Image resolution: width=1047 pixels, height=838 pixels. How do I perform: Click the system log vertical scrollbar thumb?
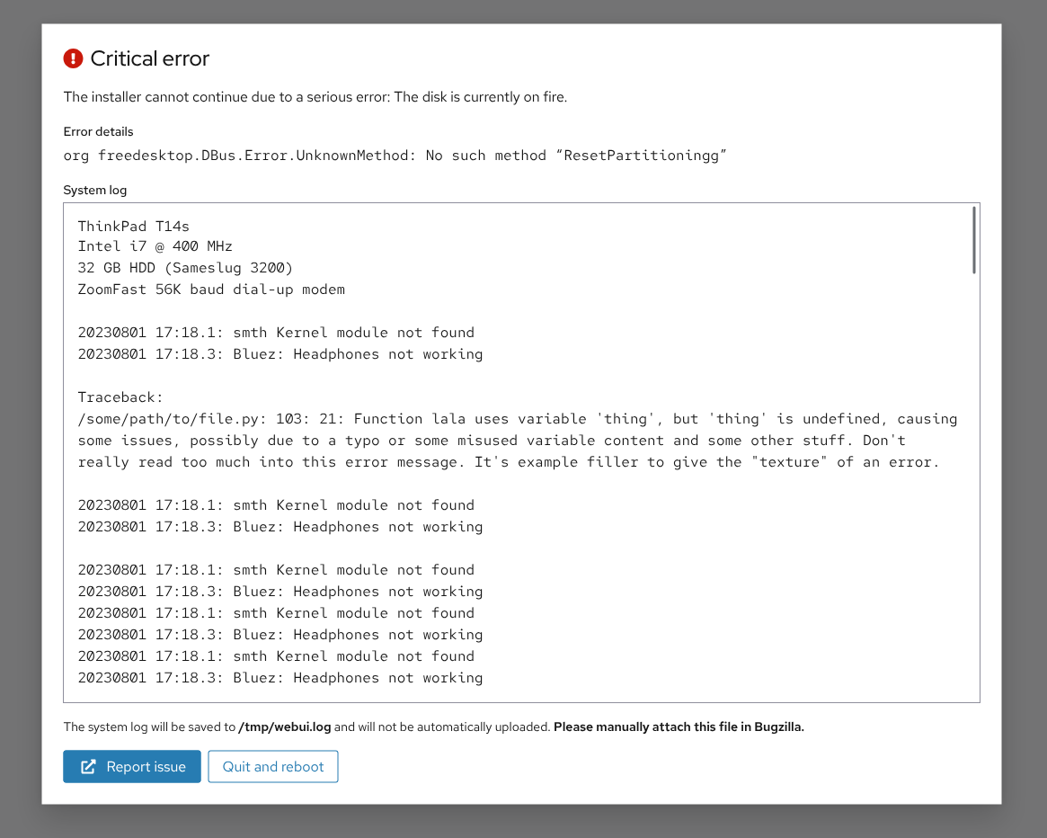point(973,239)
